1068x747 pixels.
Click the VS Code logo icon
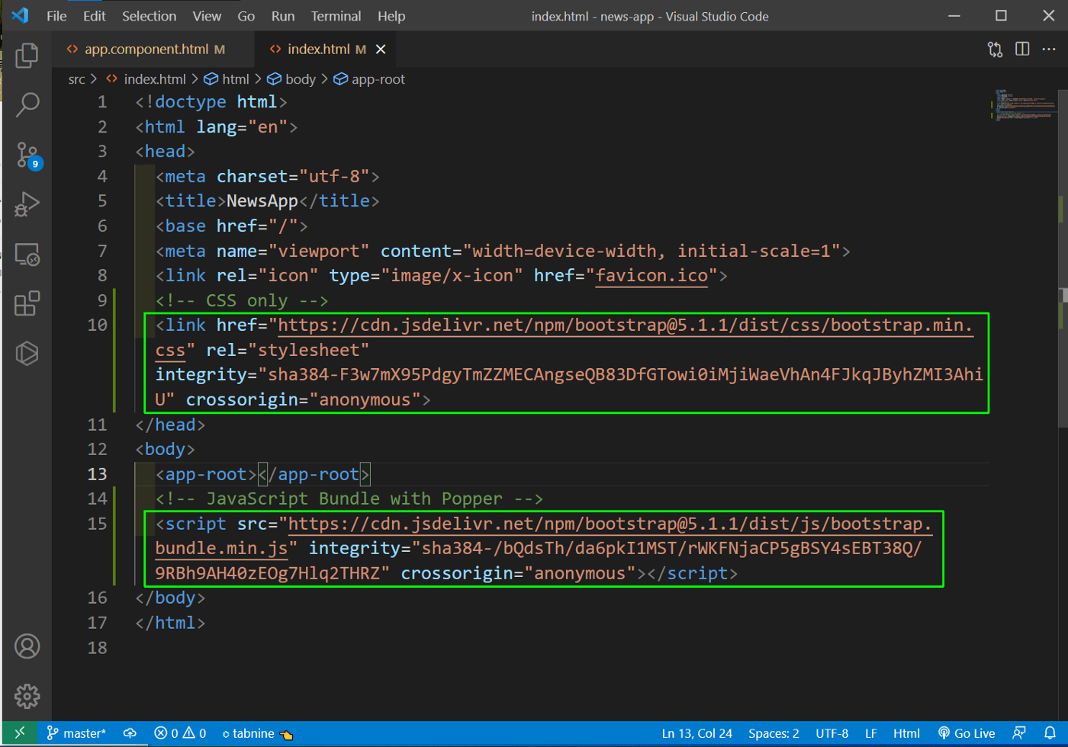pyautogui.click(x=21, y=15)
